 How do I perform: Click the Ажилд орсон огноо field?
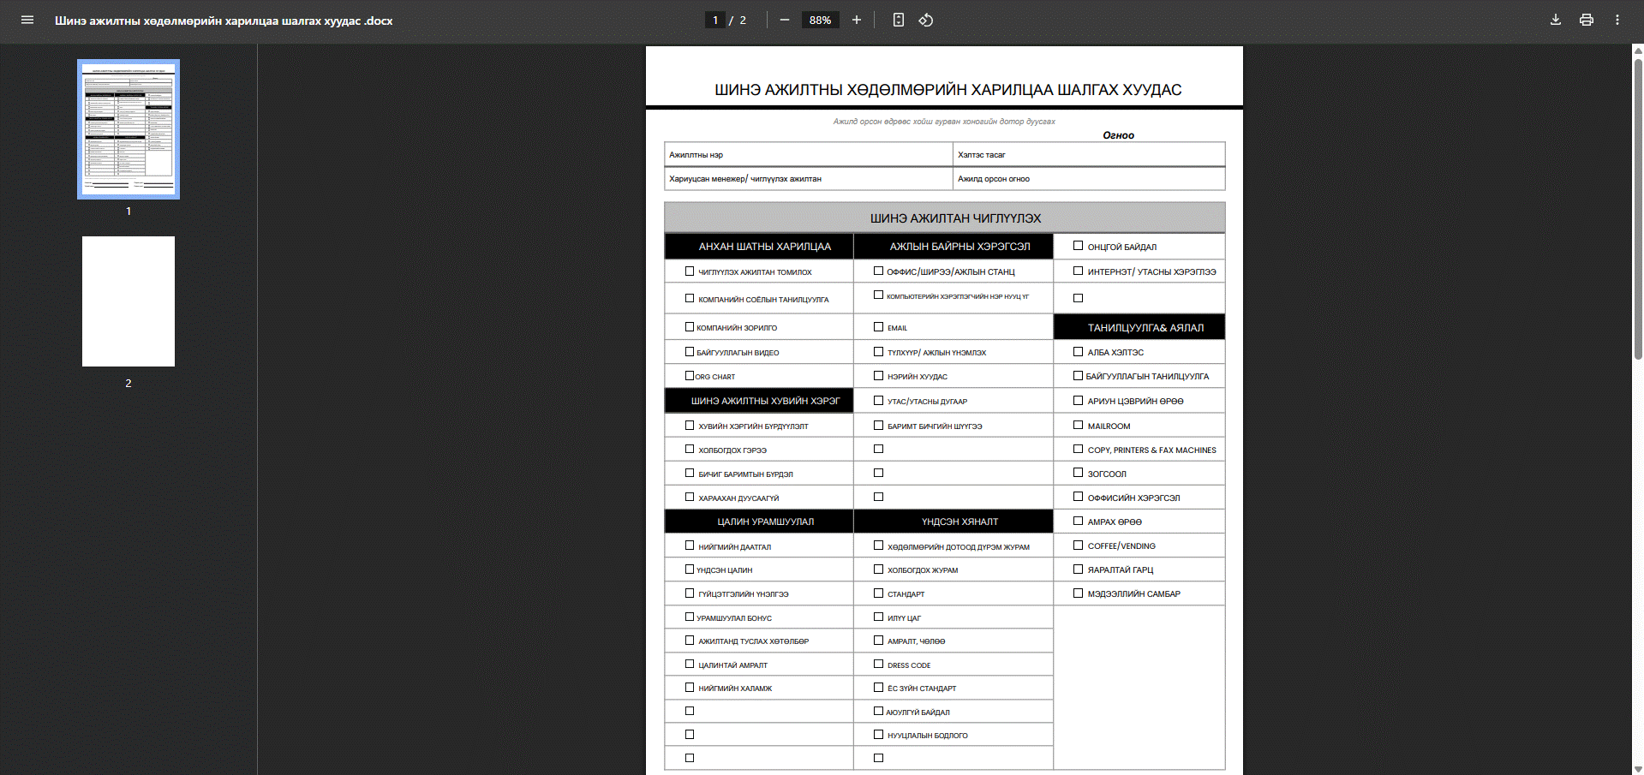(x=1089, y=178)
